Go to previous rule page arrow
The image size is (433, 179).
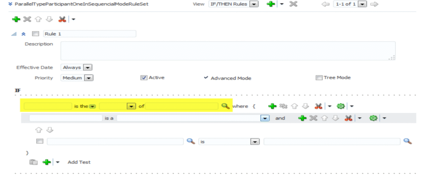pos(326,4)
